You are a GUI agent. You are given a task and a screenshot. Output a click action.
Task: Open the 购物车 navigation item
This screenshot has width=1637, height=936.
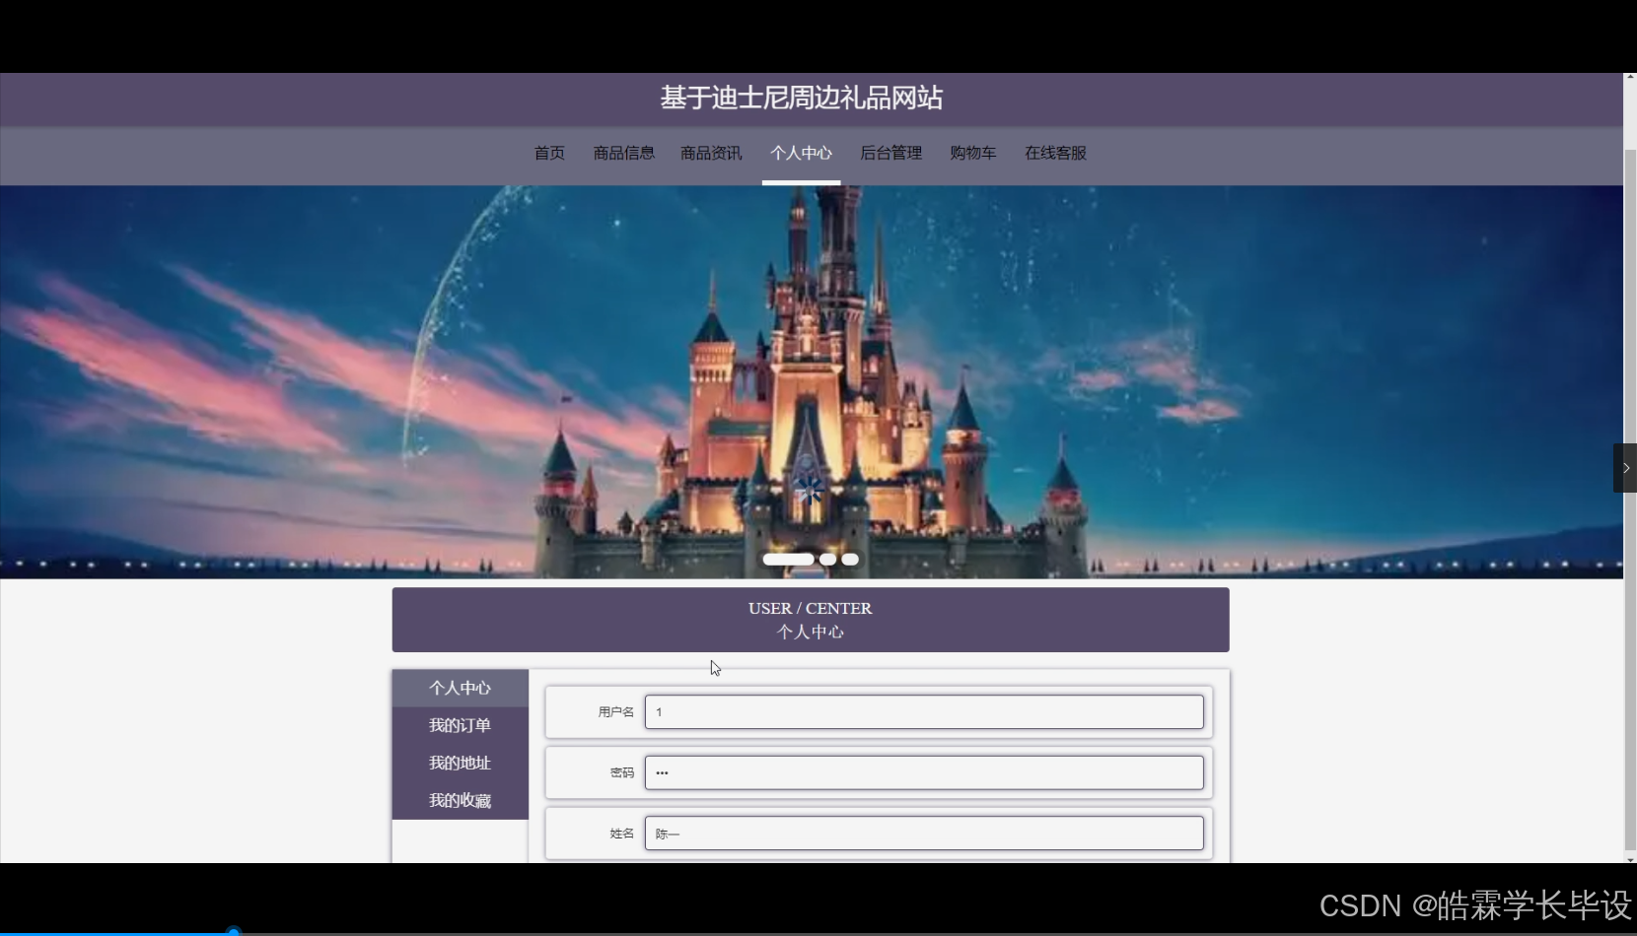pyautogui.click(x=972, y=153)
